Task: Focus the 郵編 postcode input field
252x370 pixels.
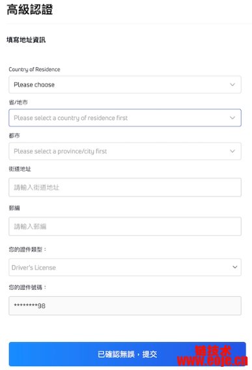Action: (125, 227)
